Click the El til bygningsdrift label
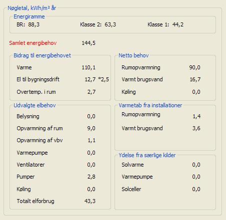This screenshot has width=226, height=220. coord(38,79)
